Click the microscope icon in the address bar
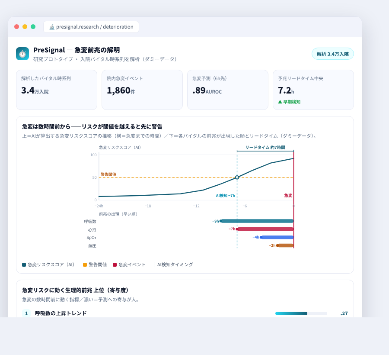This screenshot has height=355, width=389. (x=51, y=27)
